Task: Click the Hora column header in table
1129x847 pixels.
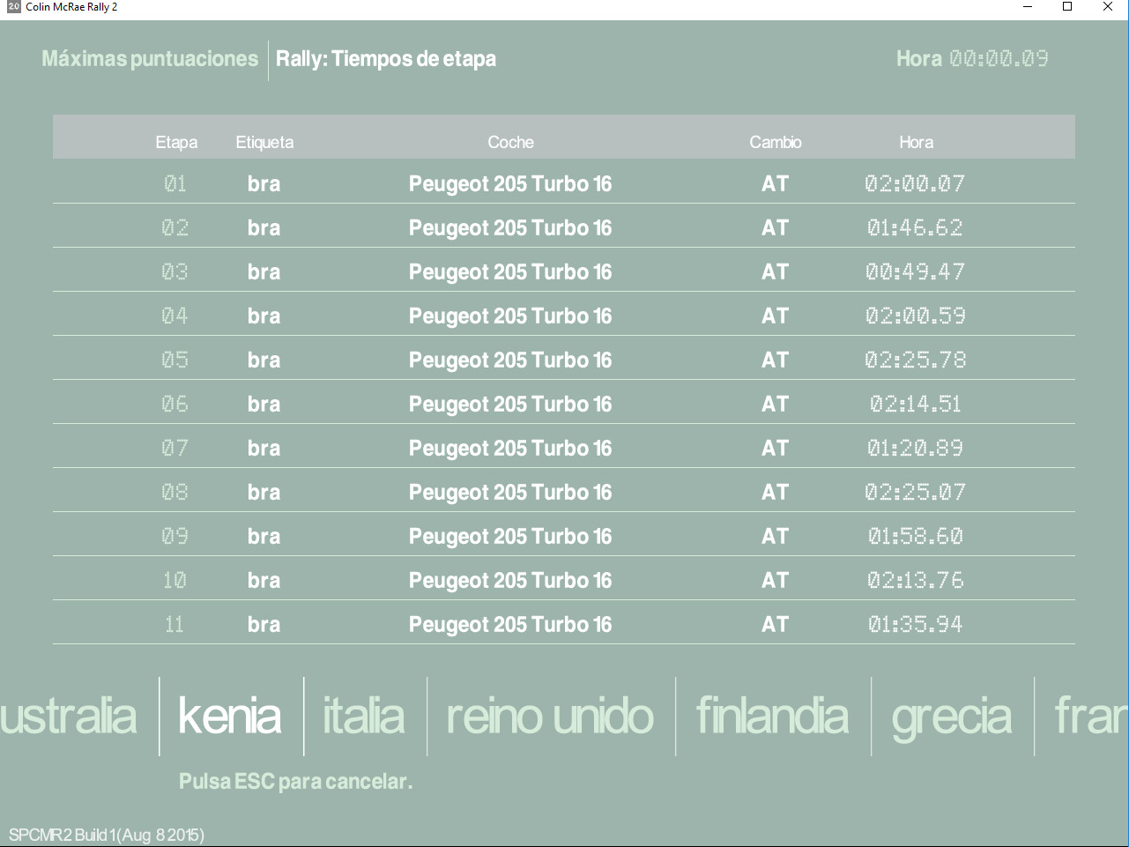Action: (916, 142)
